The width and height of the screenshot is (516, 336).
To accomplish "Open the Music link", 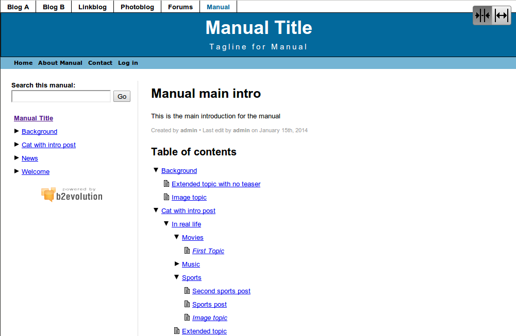I will click(191, 264).
